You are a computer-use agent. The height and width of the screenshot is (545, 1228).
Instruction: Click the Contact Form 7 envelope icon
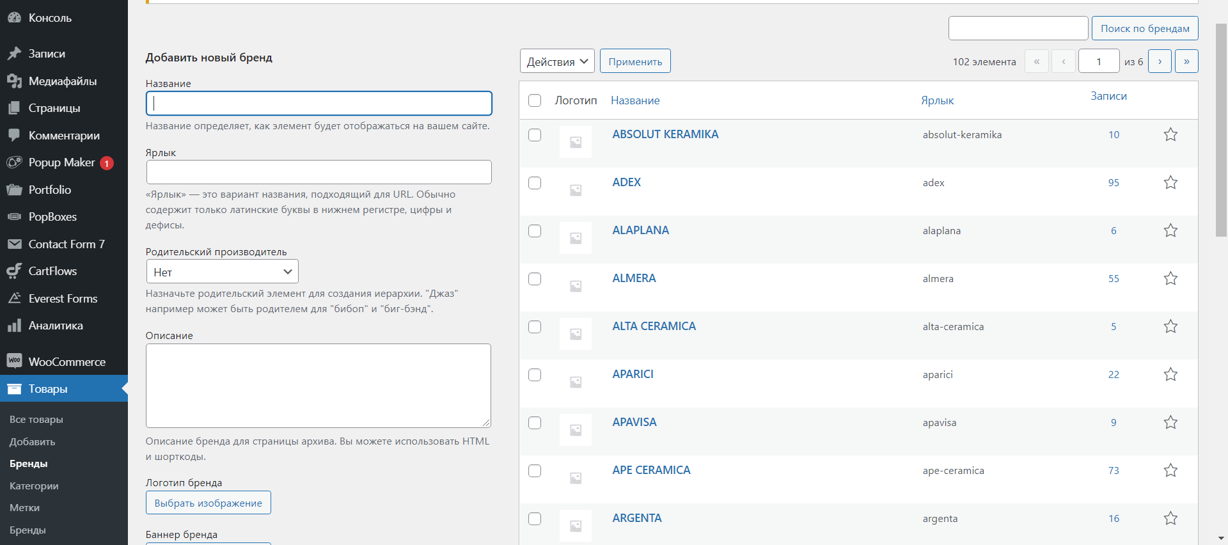[14, 244]
